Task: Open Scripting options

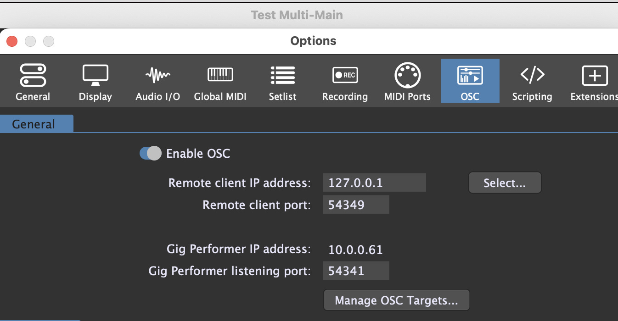Action: pos(532,82)
